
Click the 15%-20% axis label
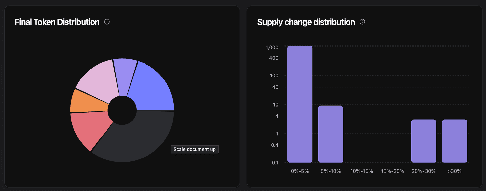[x=393, y=171]
